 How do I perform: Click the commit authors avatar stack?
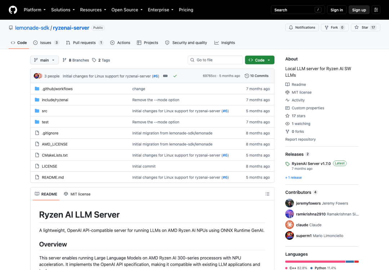pos(38,76)
